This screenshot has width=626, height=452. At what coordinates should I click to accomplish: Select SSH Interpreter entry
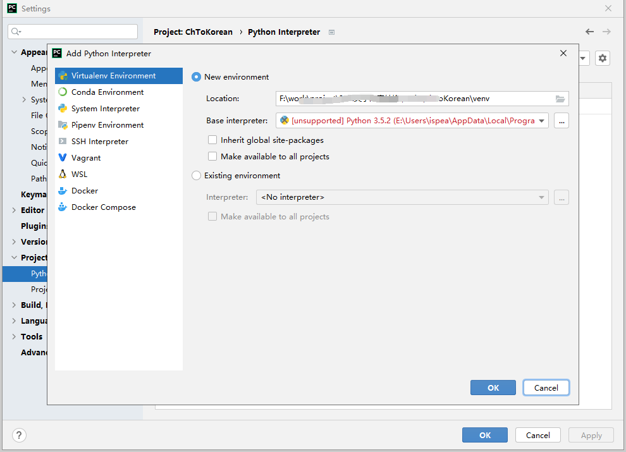[x=119, y=142]
